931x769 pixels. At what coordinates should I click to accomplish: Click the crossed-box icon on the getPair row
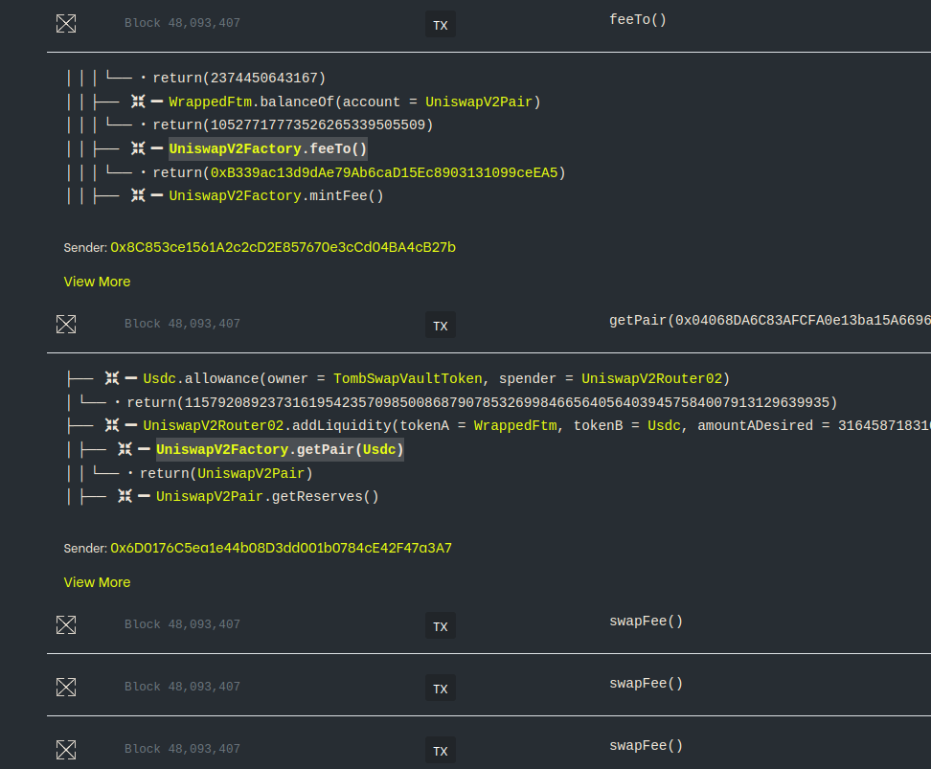66,325
